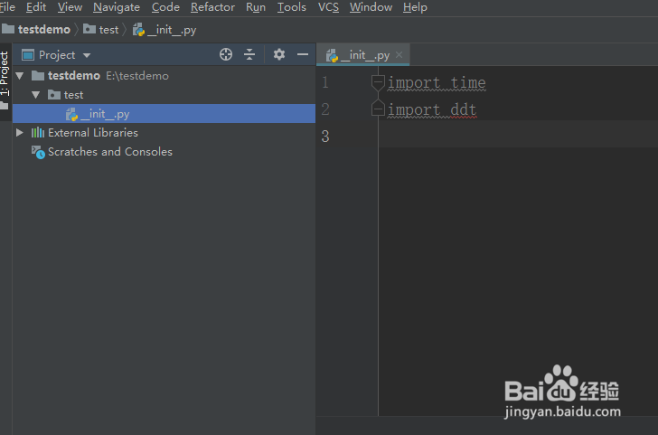658x435 pixels.
Task: Click the code 'import time' on line 1
Action: coord(437,82)
